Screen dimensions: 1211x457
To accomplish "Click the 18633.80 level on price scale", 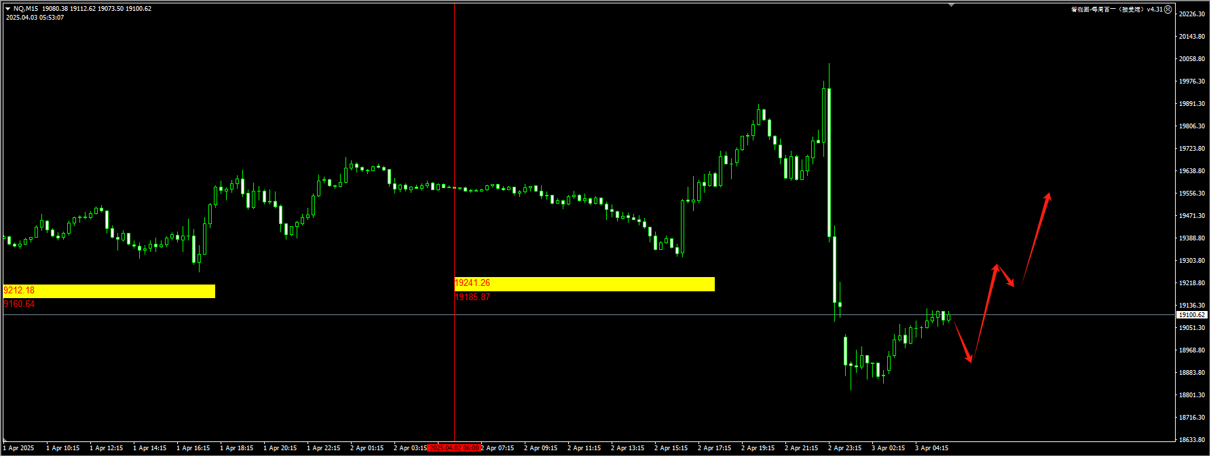I will point(1191,440).
